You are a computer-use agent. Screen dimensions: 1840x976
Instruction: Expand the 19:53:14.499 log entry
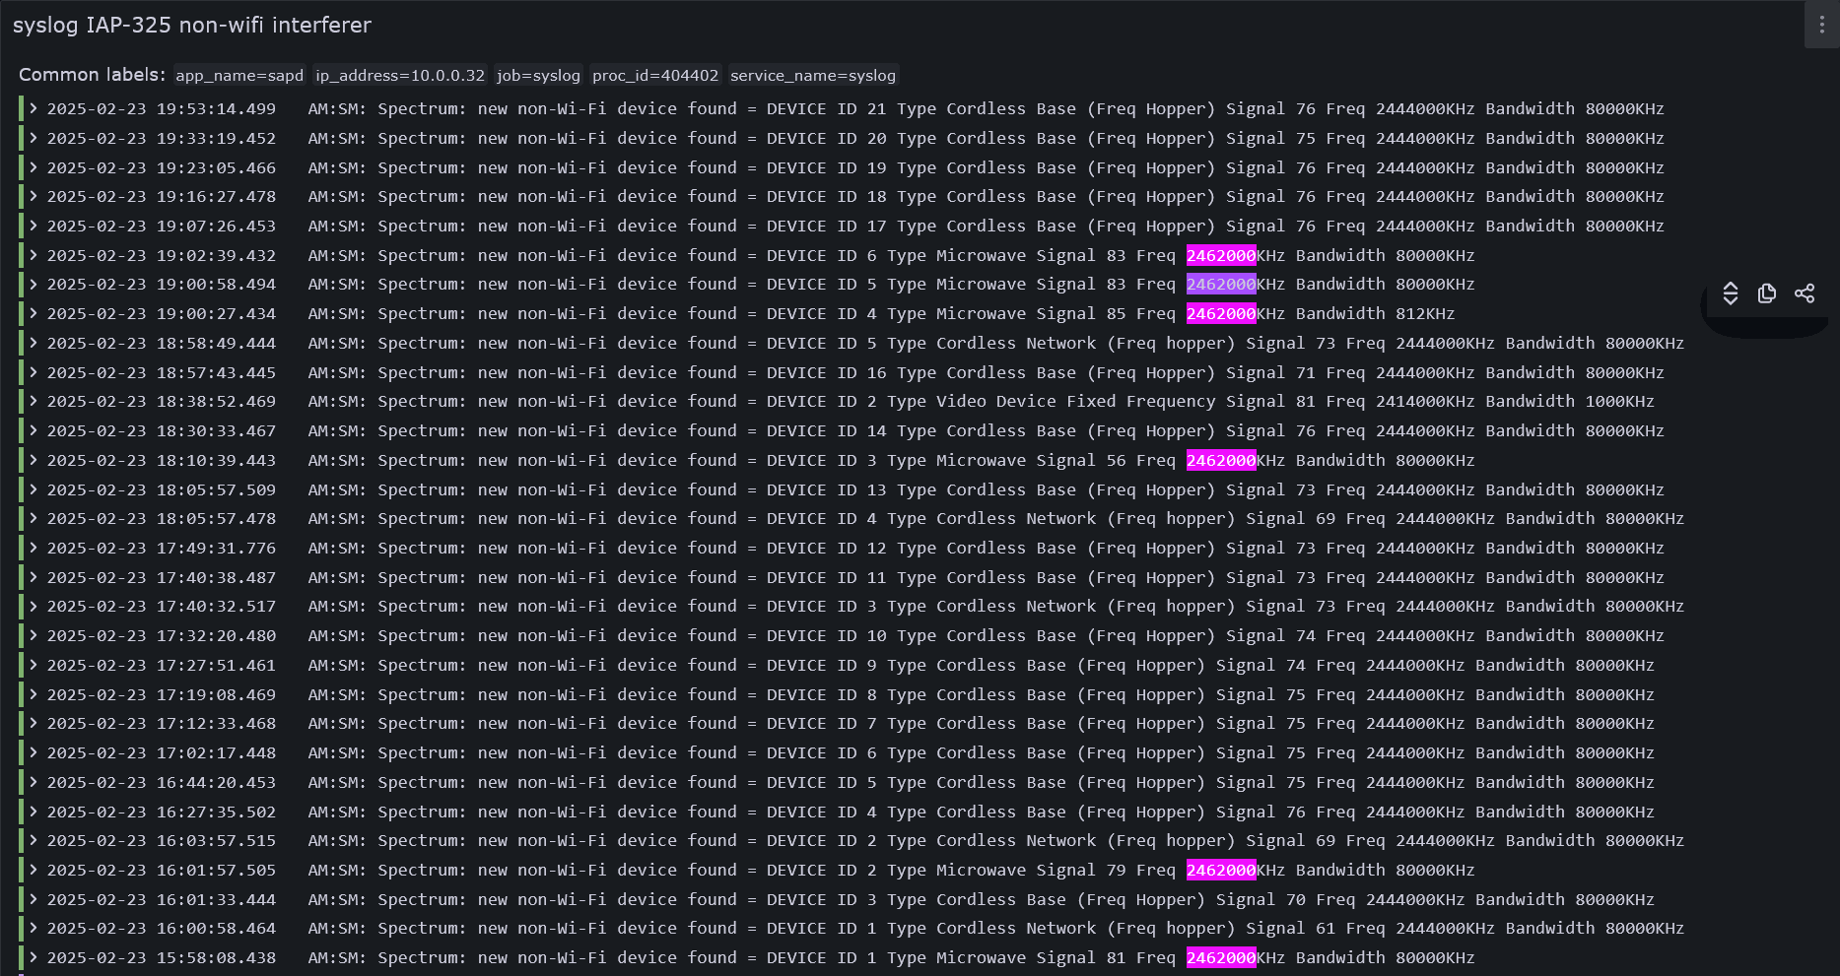(34, 108)
